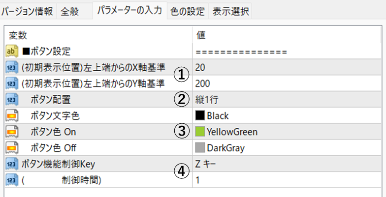Click the integer icon beside Y軸基準 row
The height and width of the screenshot is (197, 386).
click(12, 83)
